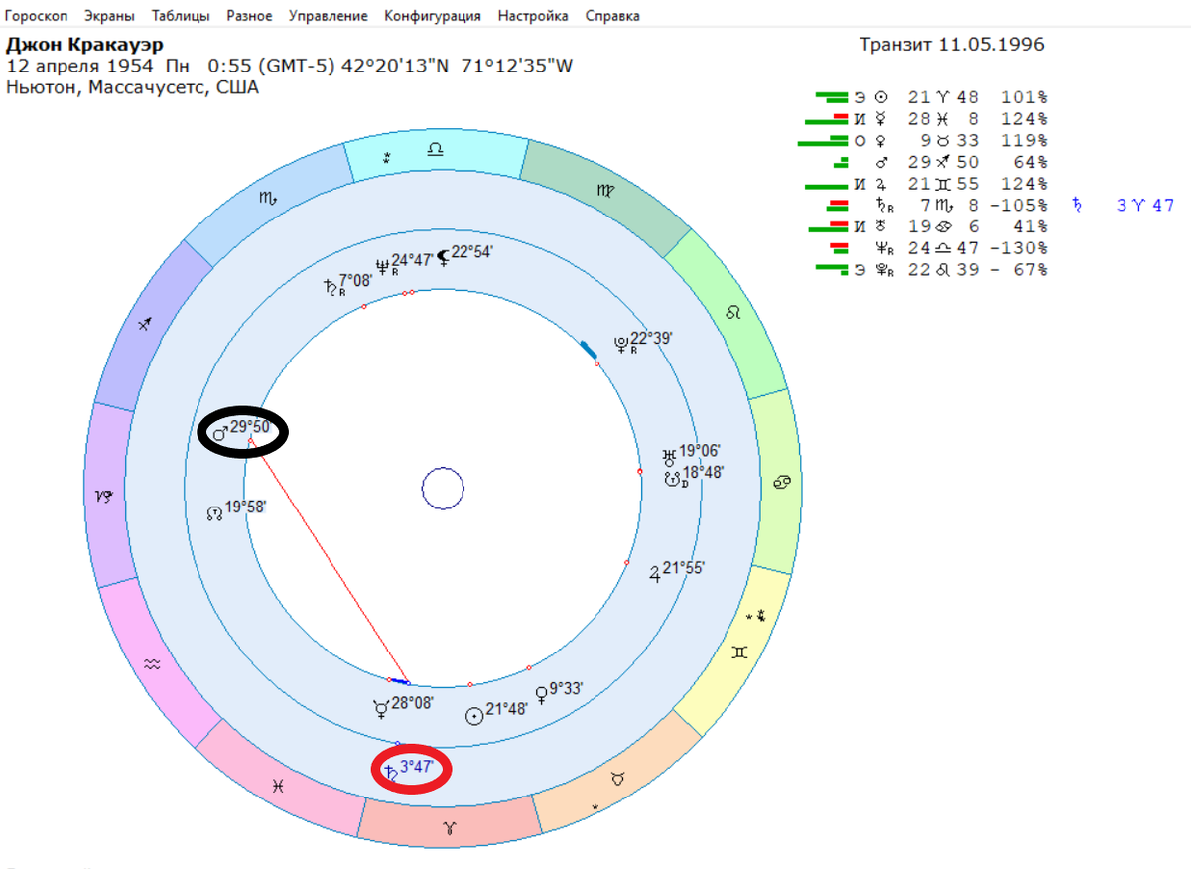Open the Управление menu
1191x869 pixels.
click(x=329, y=16)
